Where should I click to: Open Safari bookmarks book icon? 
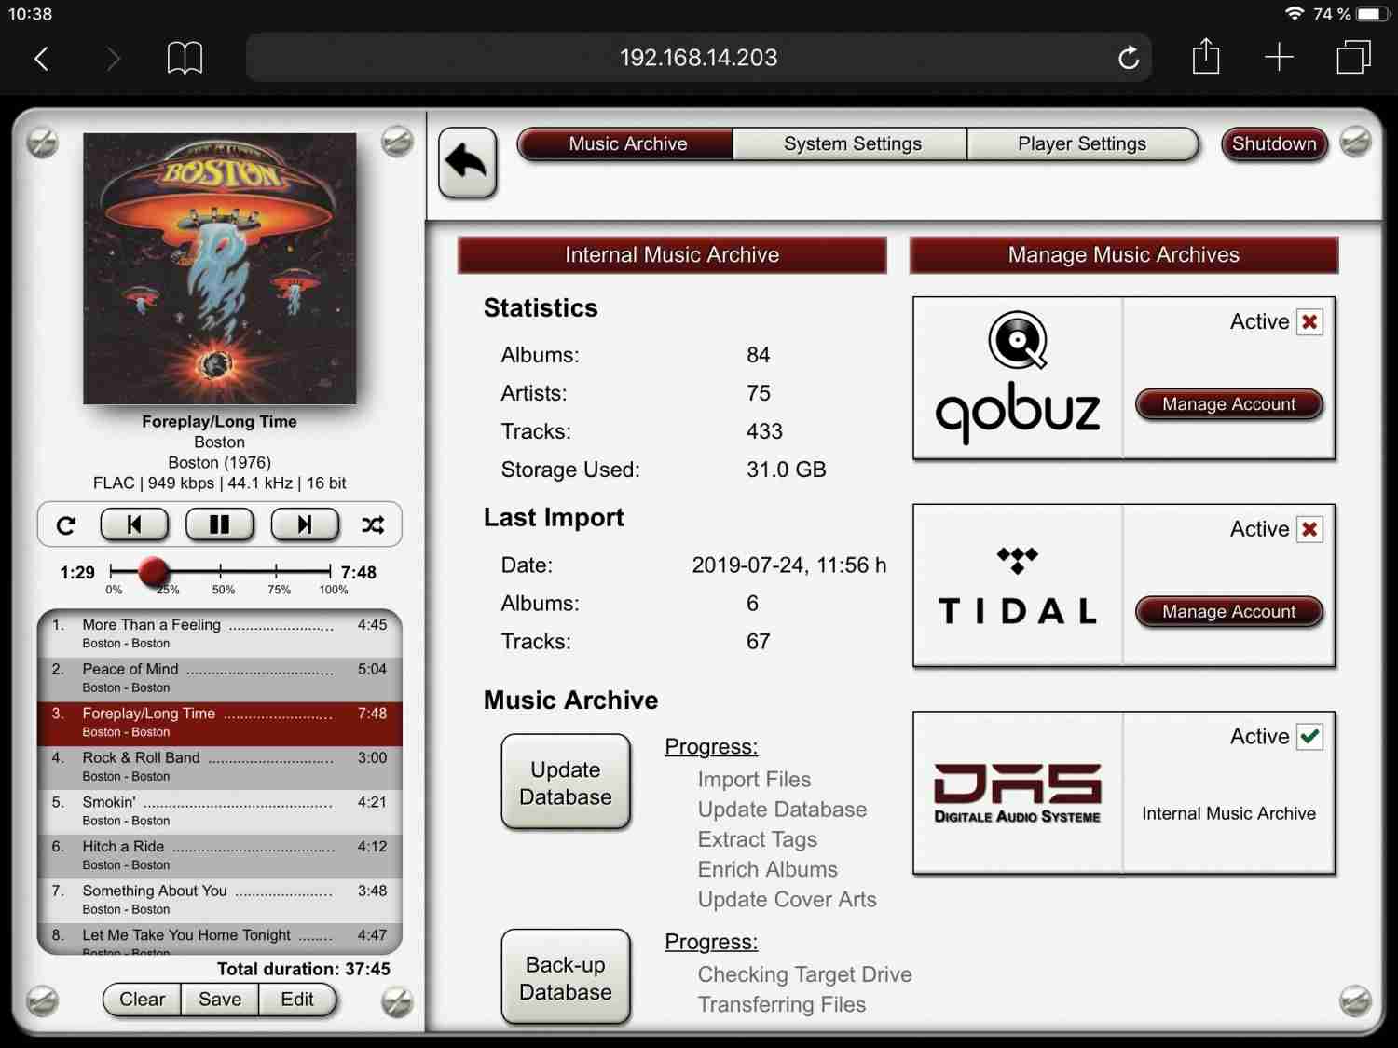coord(185,58)
